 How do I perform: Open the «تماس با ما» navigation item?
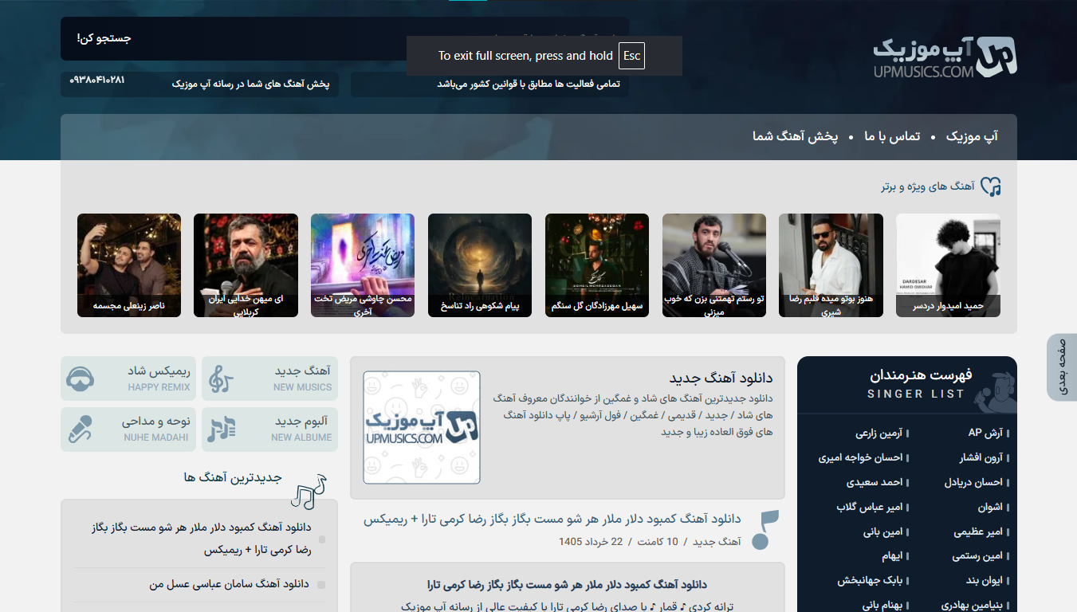pos(892,136)
